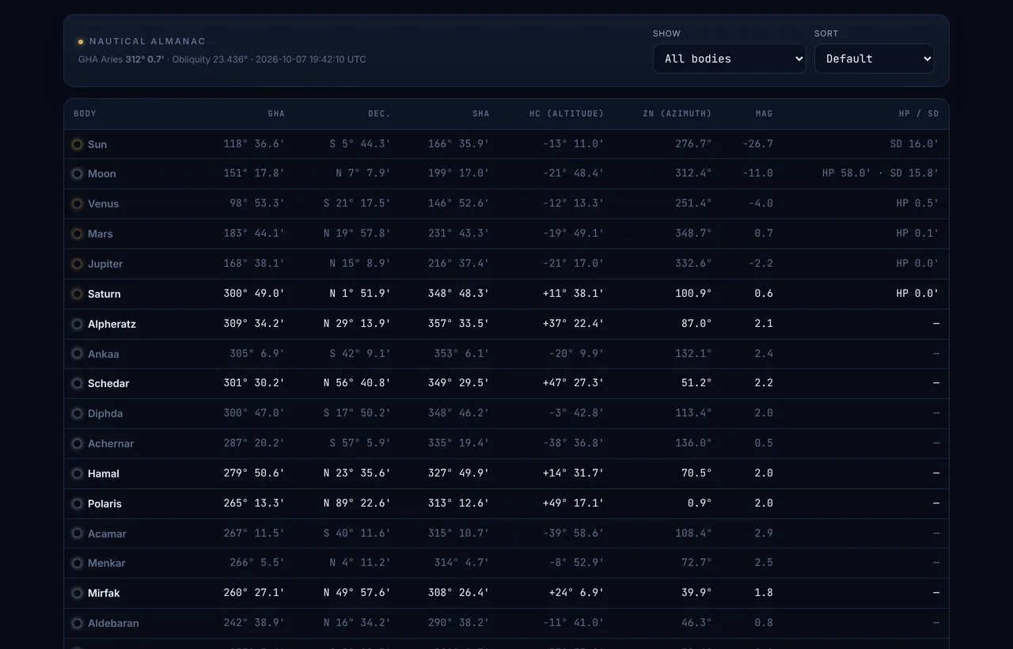Screen dimensions: 1013x649
Task: Click the Sun body marker icon
Action: 78,144
